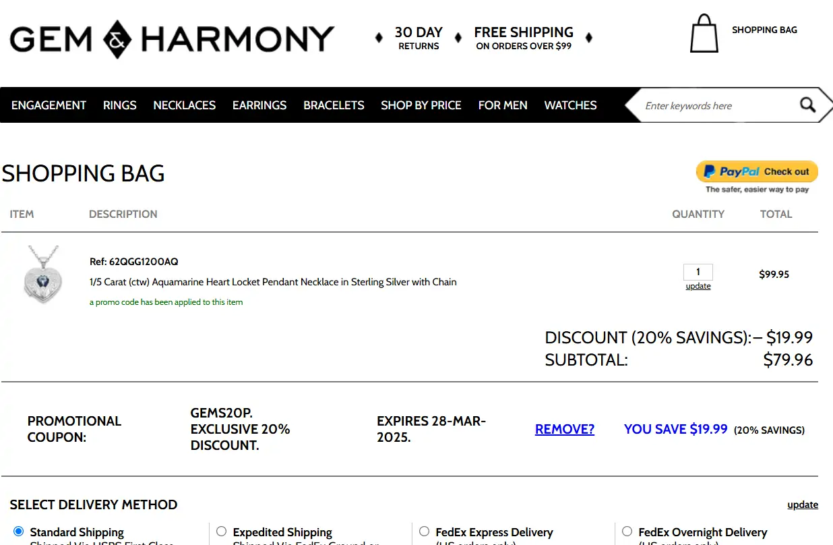Select Expedited Shipping delivery option
Image resolution: width=833 pixels, height=545 pixels.
click(221, 532)
